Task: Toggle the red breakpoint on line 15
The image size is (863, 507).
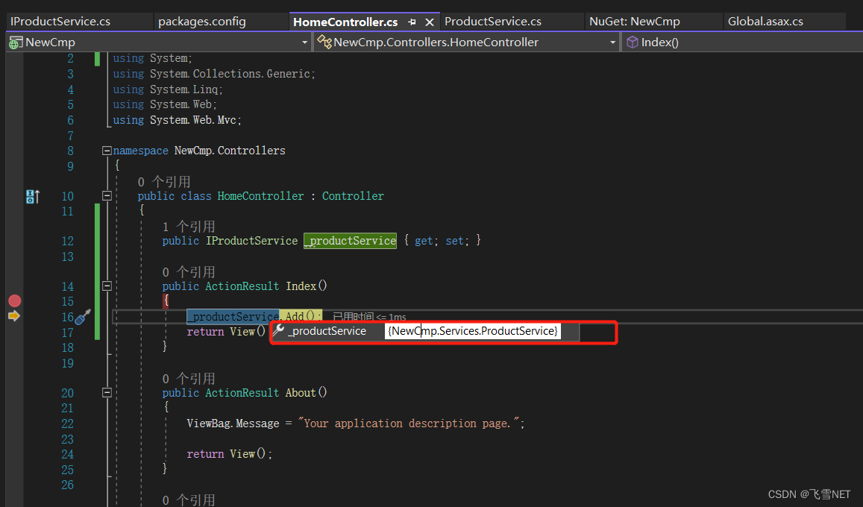Action: coord(14,300)
